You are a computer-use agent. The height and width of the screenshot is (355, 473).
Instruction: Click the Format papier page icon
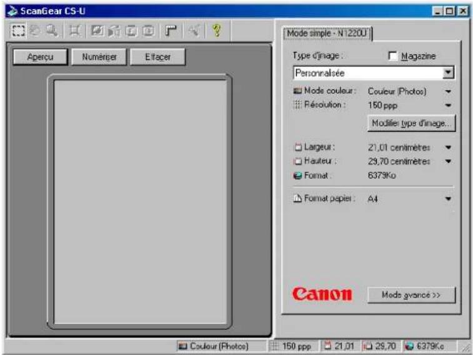pos(298,199)
